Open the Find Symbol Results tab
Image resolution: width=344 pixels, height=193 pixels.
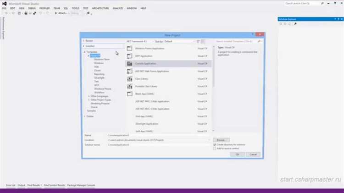point(55,185)
